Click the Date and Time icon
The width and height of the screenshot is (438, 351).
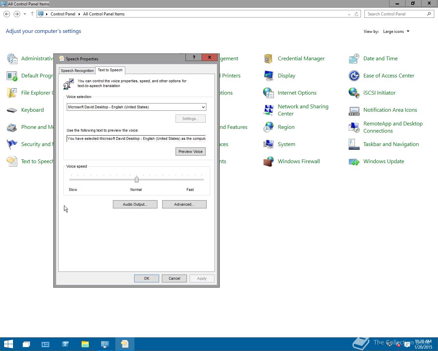point(354,59)
